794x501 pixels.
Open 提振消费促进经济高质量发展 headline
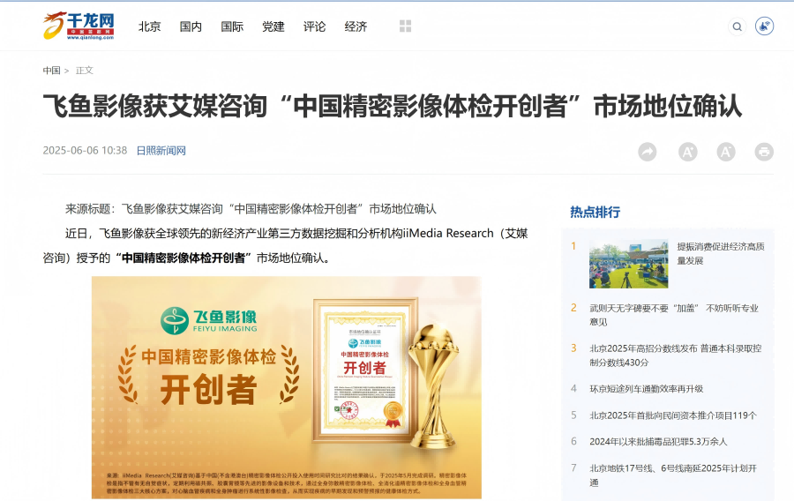click(x=721, y=253)
